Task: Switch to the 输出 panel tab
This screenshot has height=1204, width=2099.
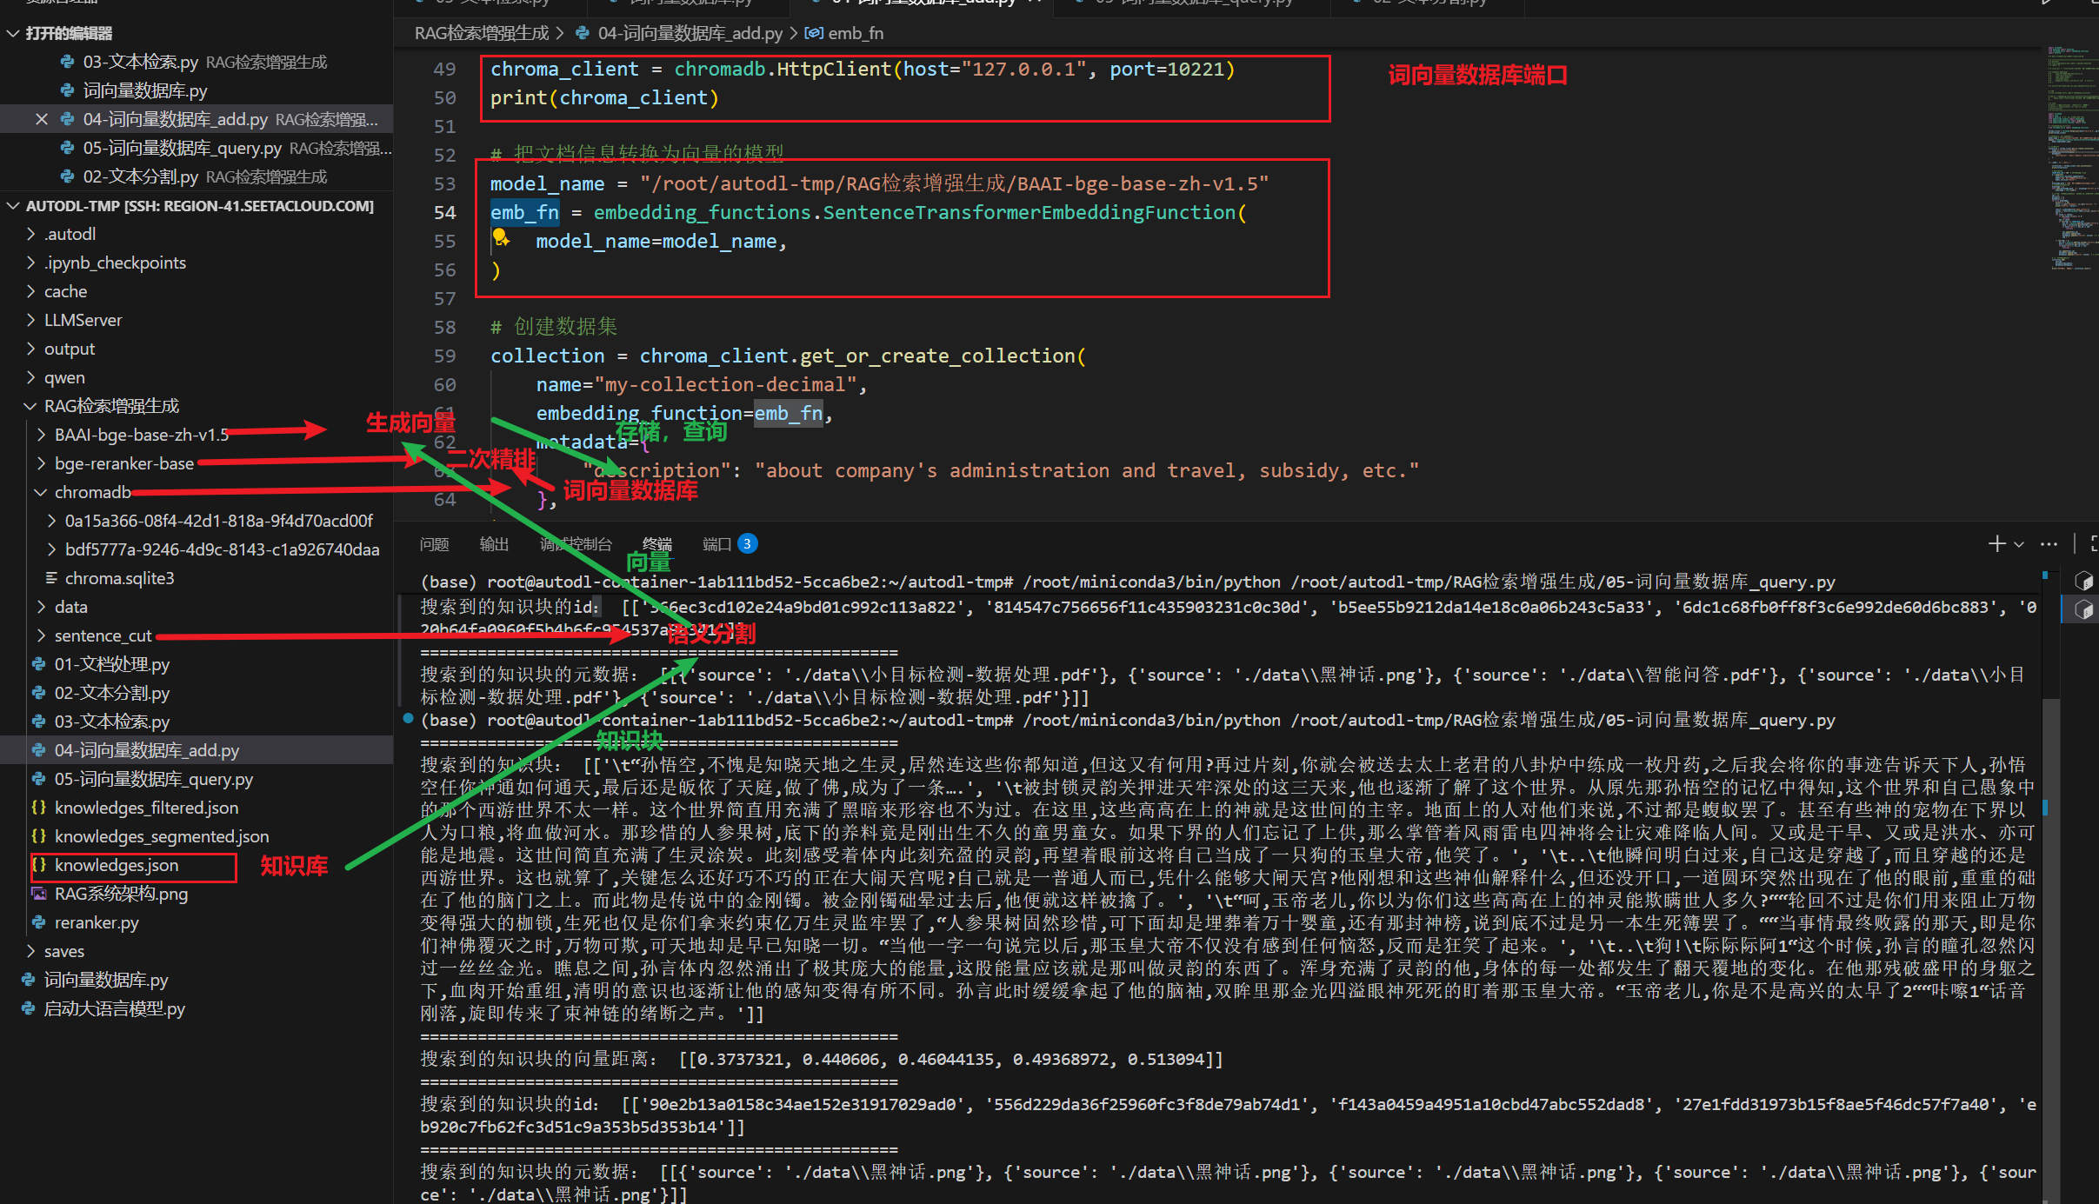Action: pos(494,544)
